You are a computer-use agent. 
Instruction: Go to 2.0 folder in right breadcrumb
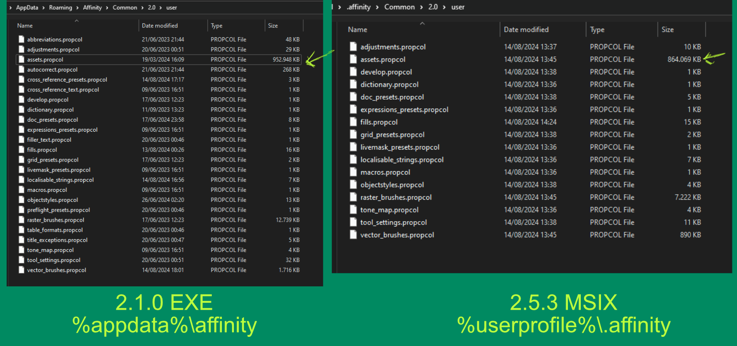click(x=433, y=7)
